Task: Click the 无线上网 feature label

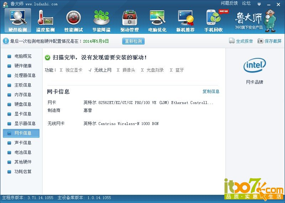Action: [x=103, y=70]
